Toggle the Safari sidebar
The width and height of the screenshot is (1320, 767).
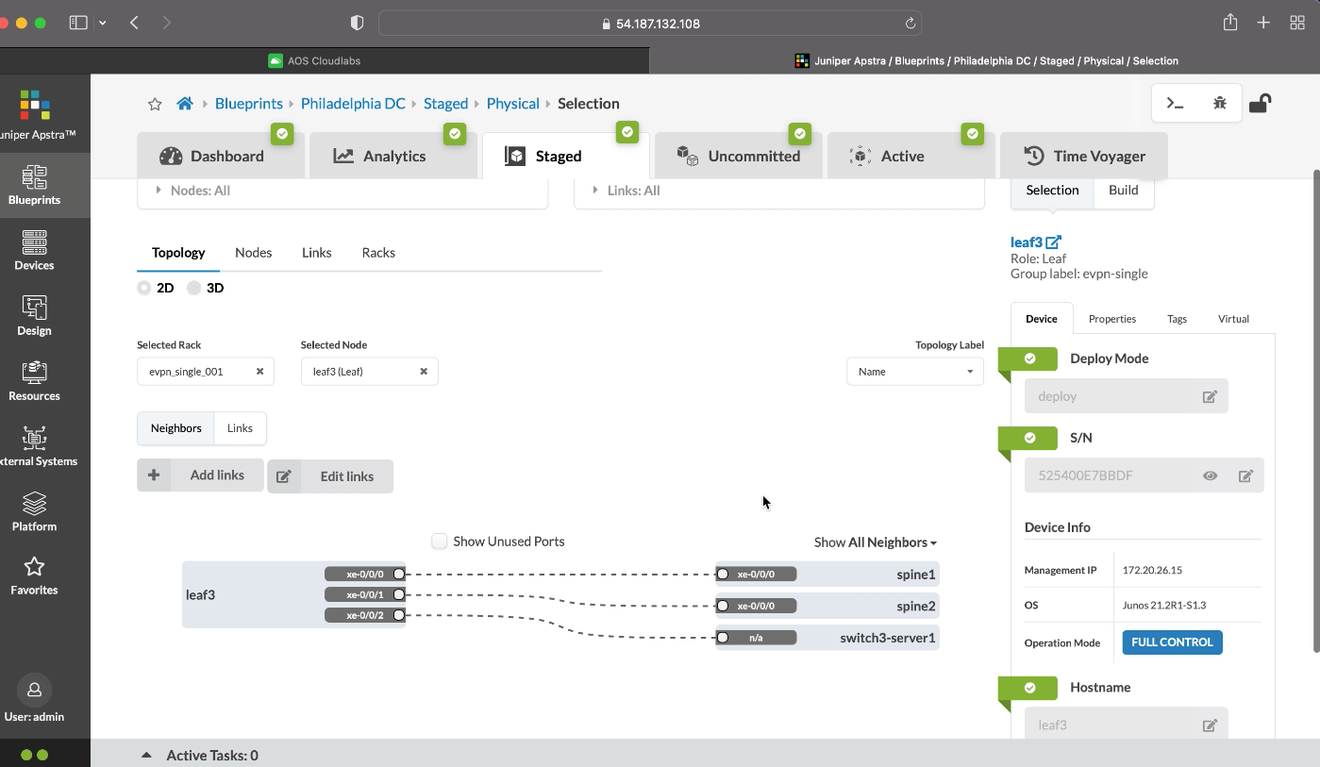click(x=78, y=23)
